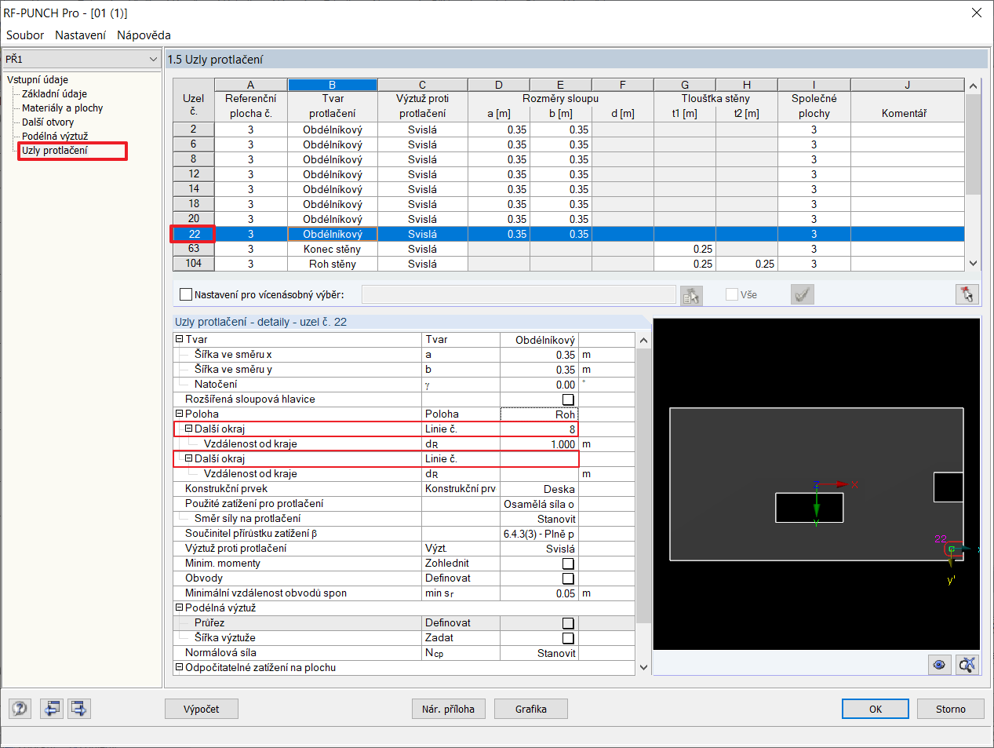Select node row 63 header

194,249
